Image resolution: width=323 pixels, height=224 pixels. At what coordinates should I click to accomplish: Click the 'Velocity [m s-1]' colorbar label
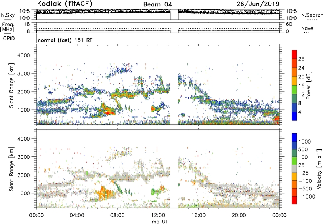[x=319, y=169]
